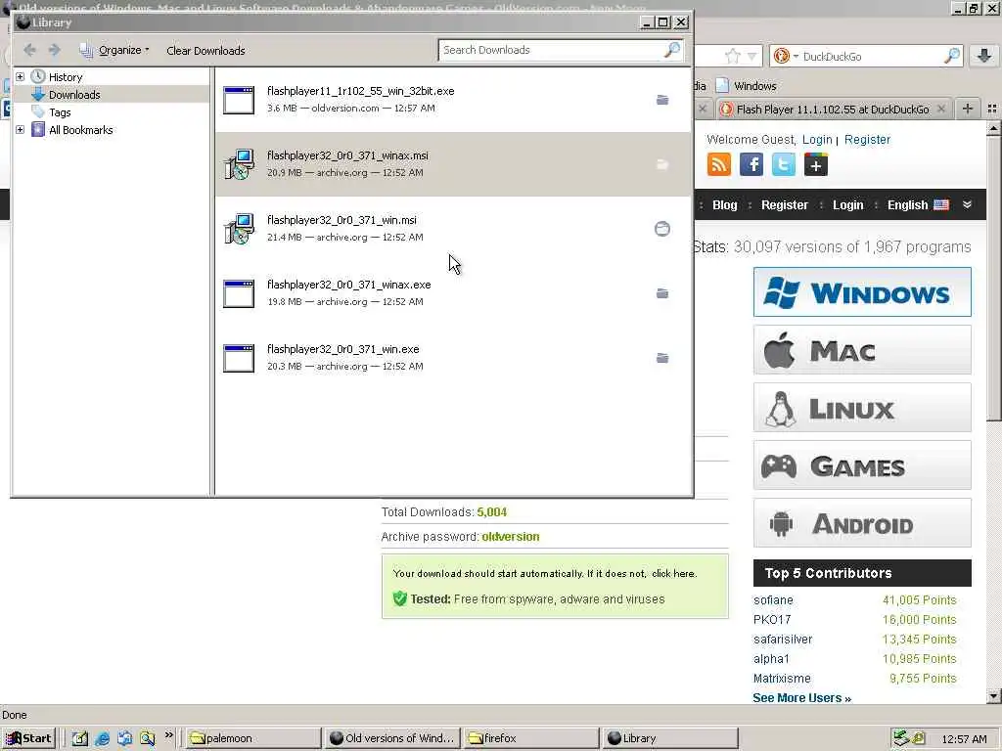
Task: Click the Games category button
Action: (862, 464)
